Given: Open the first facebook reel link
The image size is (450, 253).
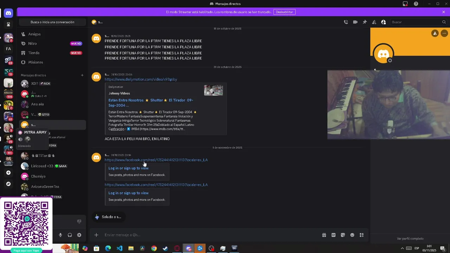Looking at the screenshot, I should 156,160.
